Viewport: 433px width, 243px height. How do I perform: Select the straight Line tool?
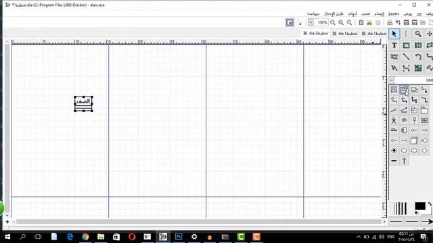point(406,57)
